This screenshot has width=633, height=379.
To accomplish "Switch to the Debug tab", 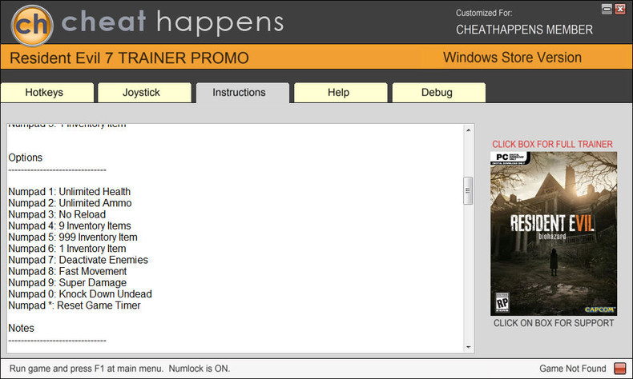I will (x=439, y=93).
